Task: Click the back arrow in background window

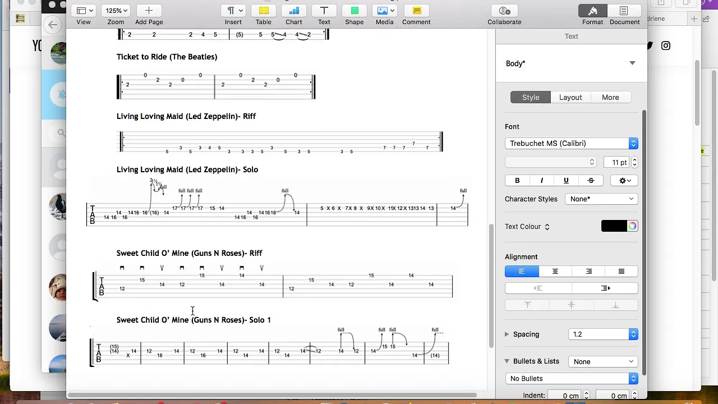Action: pyautogui.click(x=53, y=24)
